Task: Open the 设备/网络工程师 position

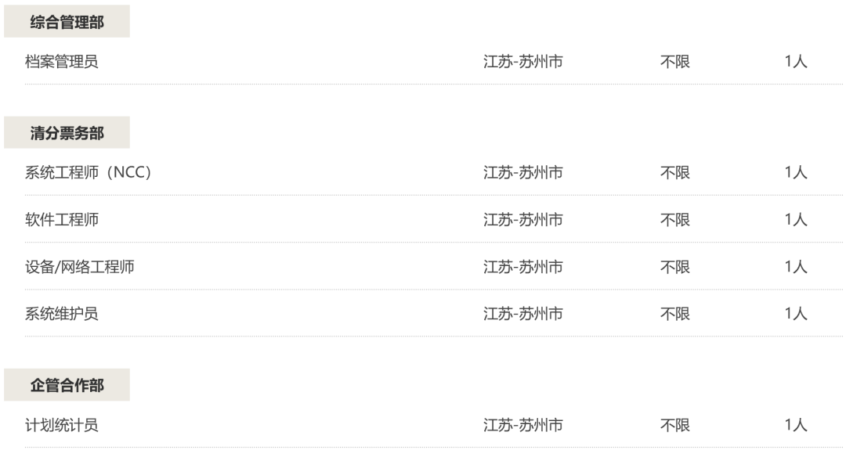Action: (x=80, y=267)
